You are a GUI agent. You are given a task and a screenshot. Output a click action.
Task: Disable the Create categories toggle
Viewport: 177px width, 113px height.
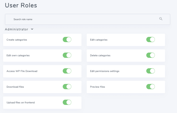pos(67,39)
